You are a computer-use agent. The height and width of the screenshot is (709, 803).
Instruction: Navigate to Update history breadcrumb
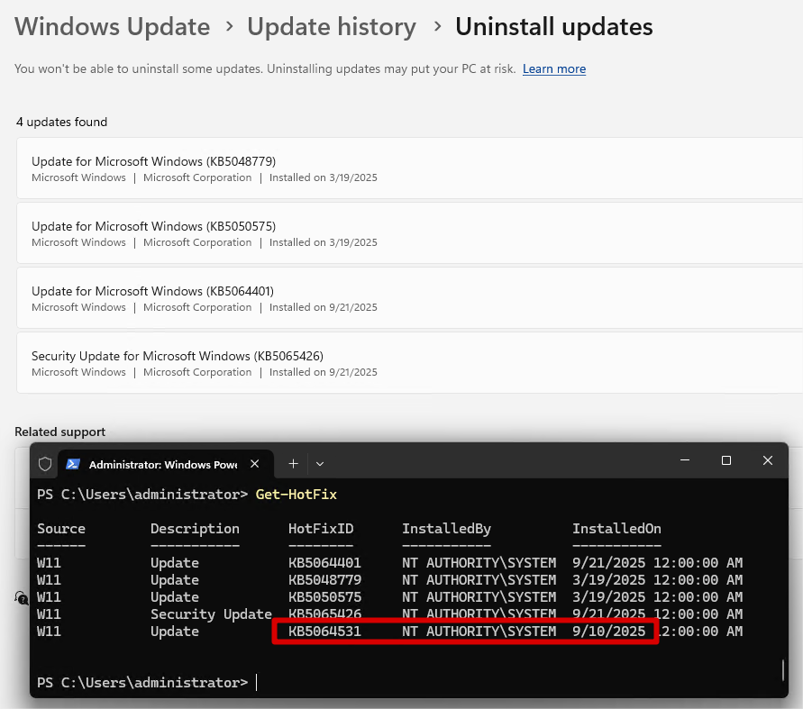[x=332, y=27]
